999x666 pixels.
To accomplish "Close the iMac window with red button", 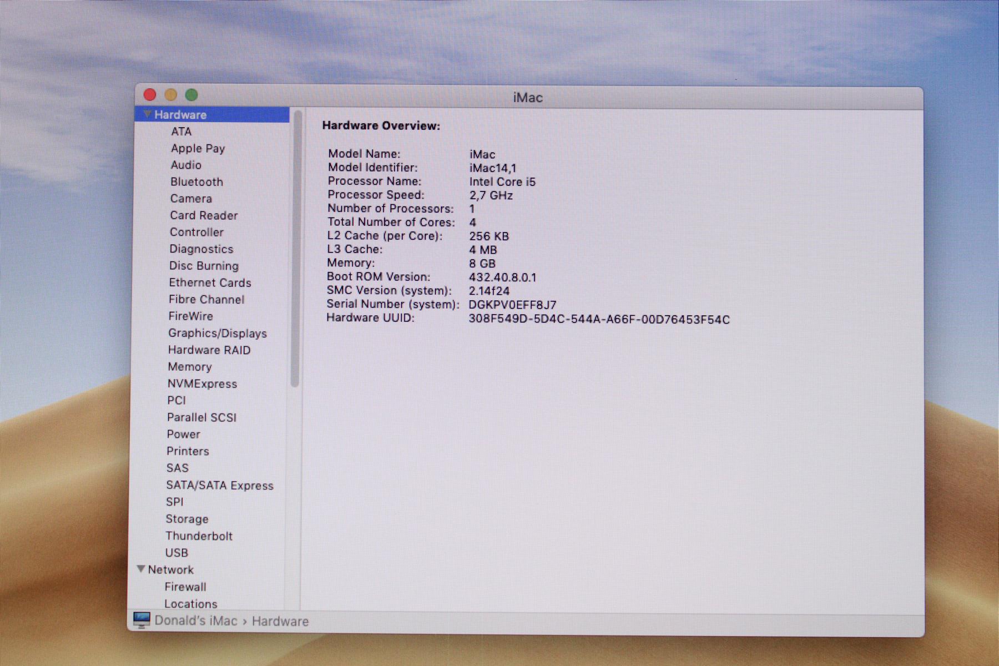I will [150, 95].
